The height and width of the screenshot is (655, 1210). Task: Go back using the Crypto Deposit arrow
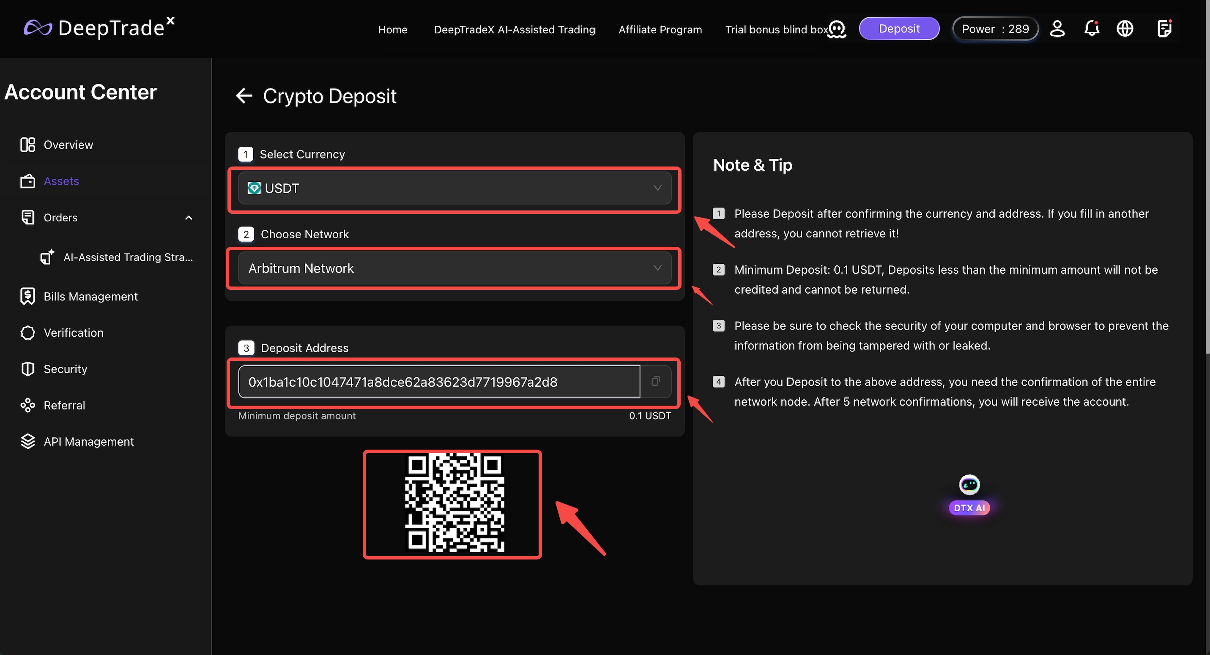click(x=244, y=96)
